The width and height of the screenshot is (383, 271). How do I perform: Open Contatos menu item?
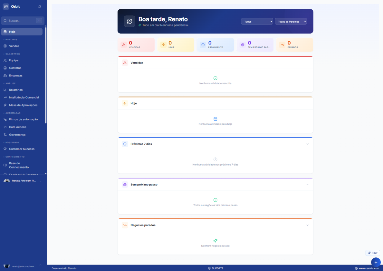22,68
